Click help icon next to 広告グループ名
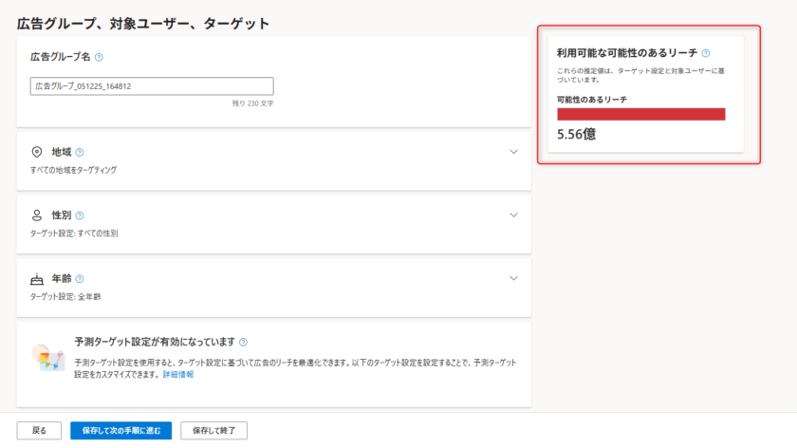Viewport: 797px width, 448px height. 99,57
